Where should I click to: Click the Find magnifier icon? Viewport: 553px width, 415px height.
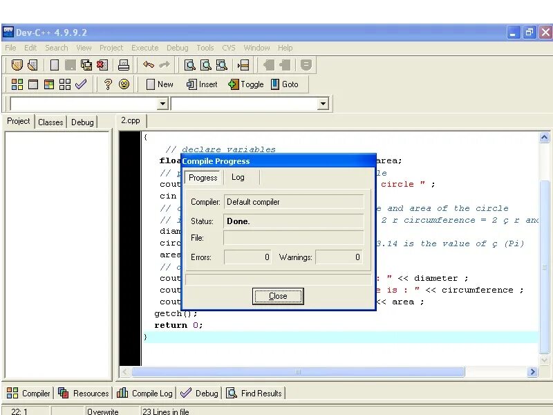(189, 65)
